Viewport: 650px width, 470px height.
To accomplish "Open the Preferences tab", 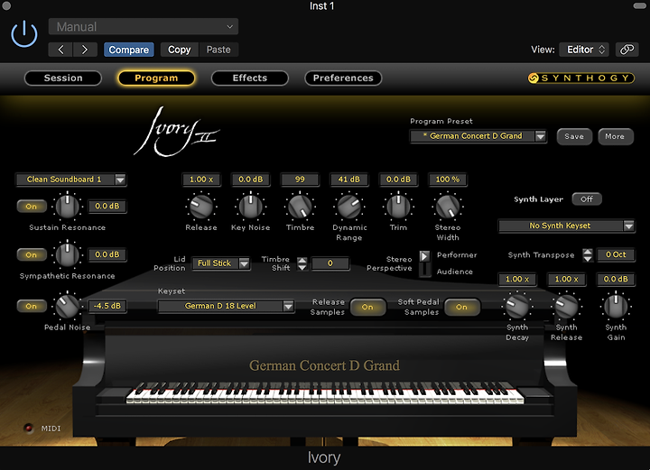I will tap(343, 78).
